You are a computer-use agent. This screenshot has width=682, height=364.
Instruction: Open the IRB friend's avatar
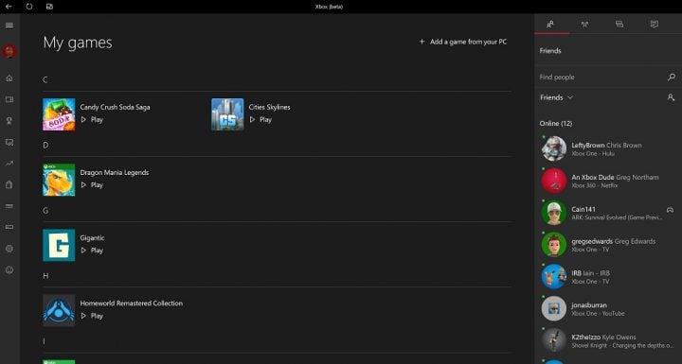pos(554,276)
